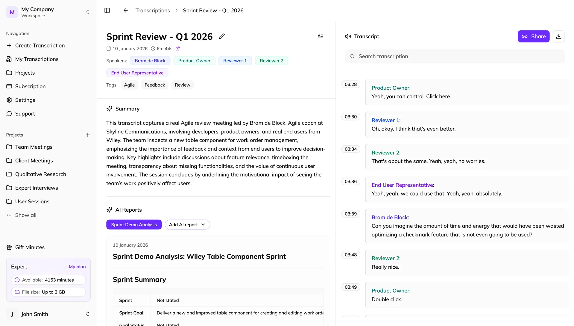Download the transcript file

click(x=558, y=36)
